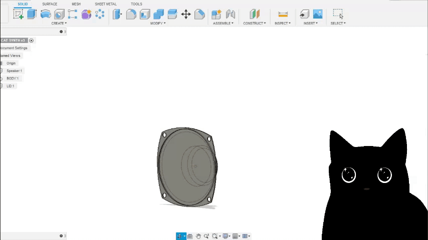Select the Circular Pattern tool
Image resolution: width=428 pixels, height=240 pixels.
pos(100,14)
